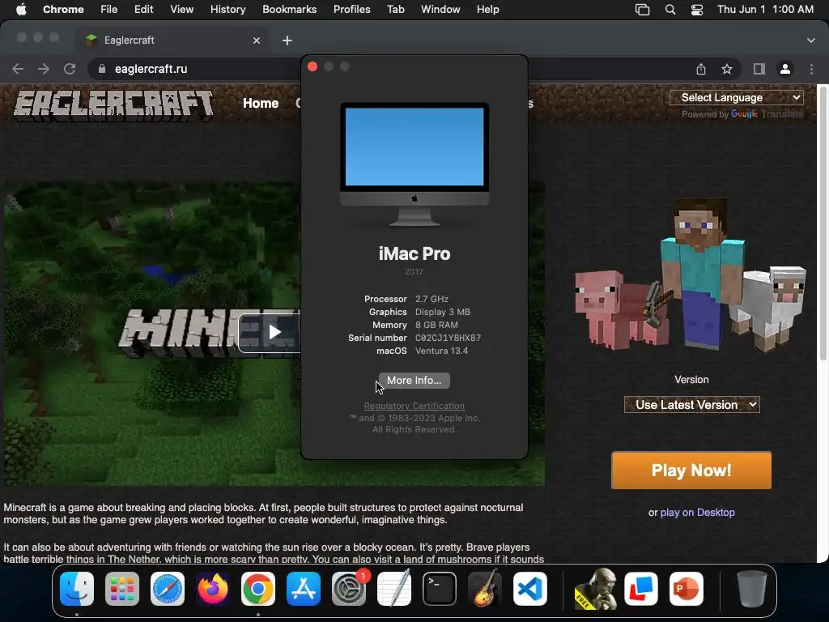Open the Bookmarks menu
This screenshot has height=622, width=829.
pos(289,10)
